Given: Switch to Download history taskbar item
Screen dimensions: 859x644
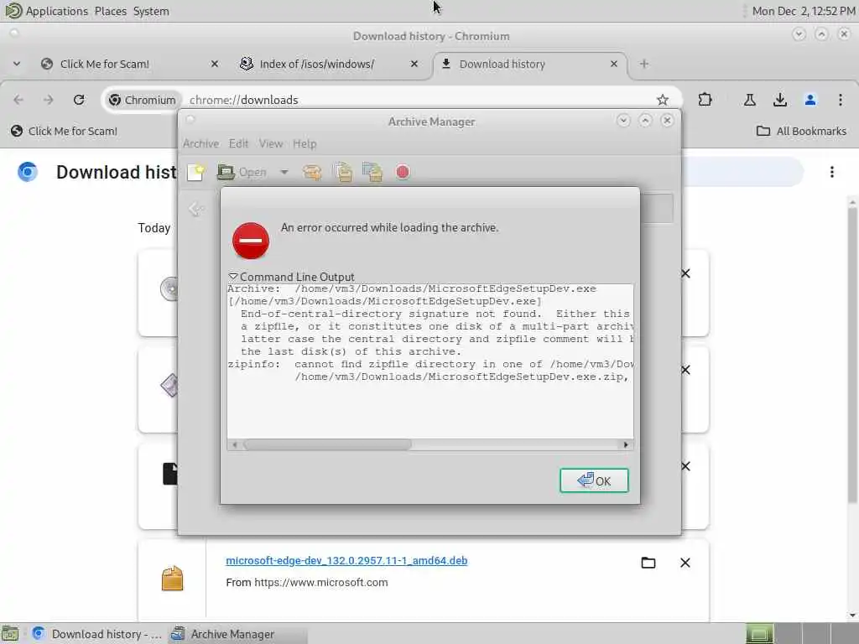Looking at the screenshot, I should (x=96, y=634).
